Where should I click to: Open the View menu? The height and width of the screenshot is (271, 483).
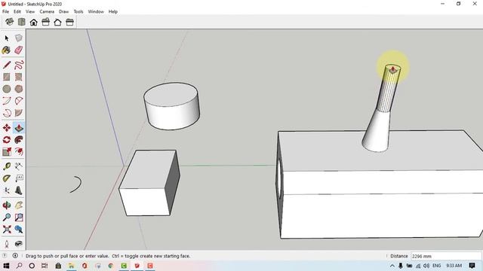pyautogui.click(x=30, y=12)
